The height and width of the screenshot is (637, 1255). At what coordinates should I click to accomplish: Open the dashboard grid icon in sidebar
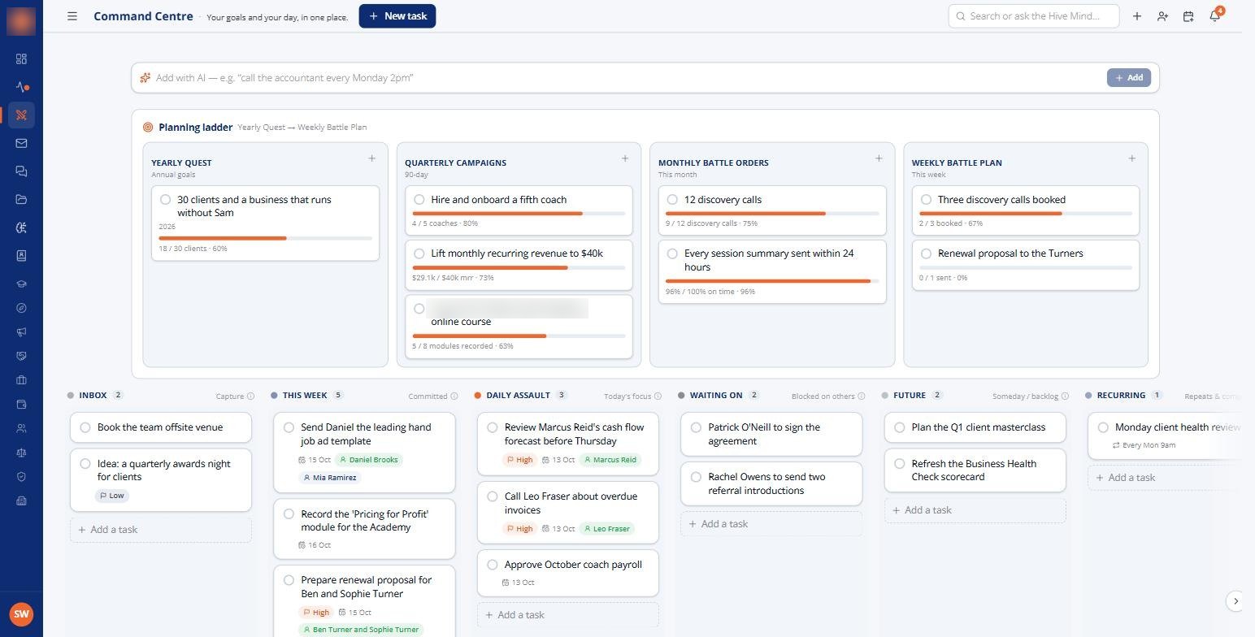pos(21,58)
